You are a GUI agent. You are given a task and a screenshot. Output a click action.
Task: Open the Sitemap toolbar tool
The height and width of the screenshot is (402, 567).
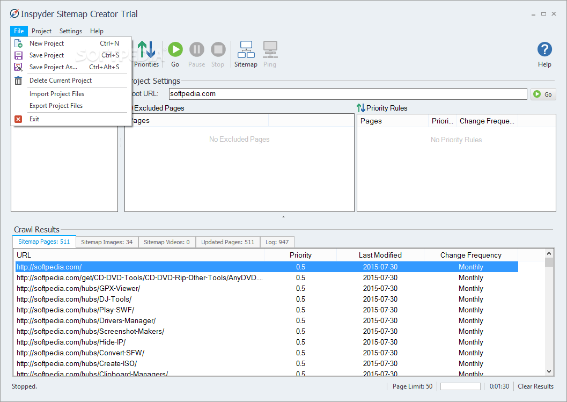click(246, 54)
